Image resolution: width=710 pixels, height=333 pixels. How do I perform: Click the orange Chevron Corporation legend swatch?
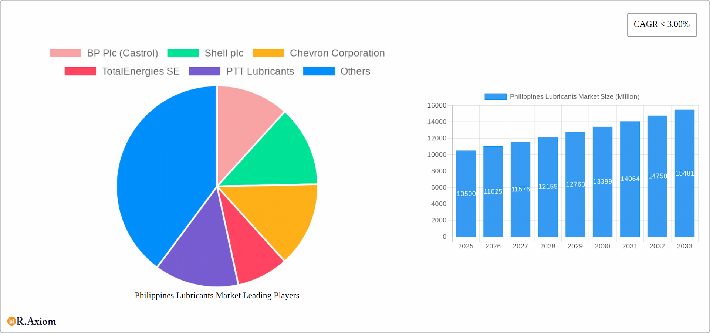268,53
